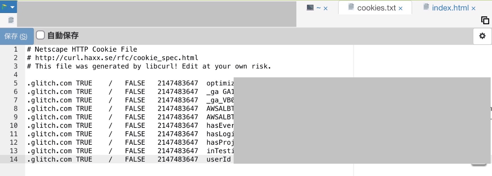492x176 pixels.
Task: Open the logo dropdown menu at top-left
Action: coord(8,7)
